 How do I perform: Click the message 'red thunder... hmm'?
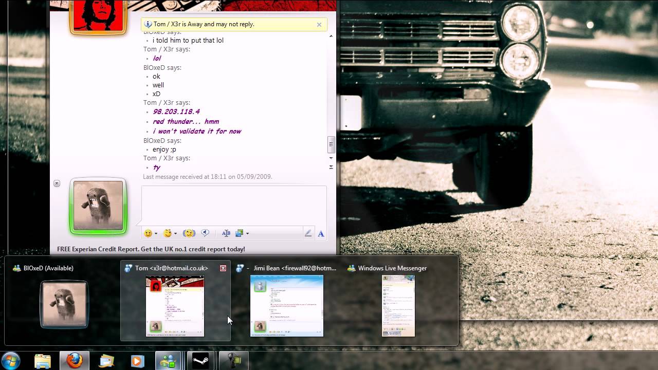pyautogui.click(x=186, y=122)
